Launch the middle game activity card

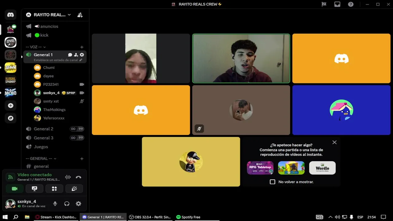click(291, 168)
